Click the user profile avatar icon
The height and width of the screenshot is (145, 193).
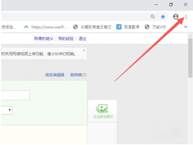[176, 16]
